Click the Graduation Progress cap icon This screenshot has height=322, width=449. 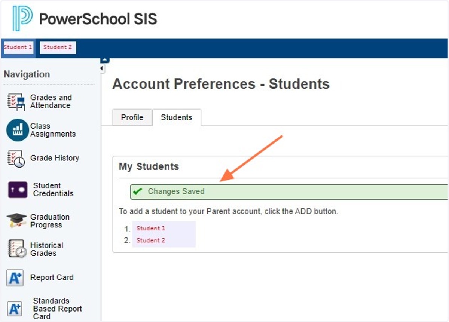click(16, 221)
